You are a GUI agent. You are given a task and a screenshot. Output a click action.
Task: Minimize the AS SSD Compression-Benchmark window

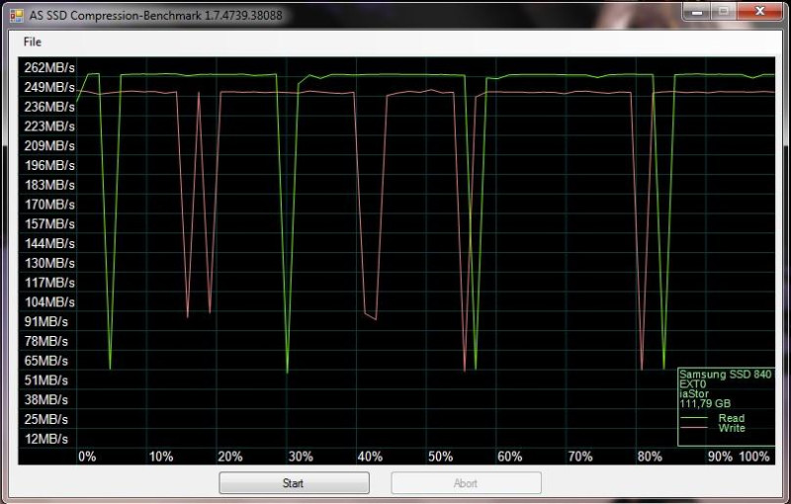[x=697, y=11]
